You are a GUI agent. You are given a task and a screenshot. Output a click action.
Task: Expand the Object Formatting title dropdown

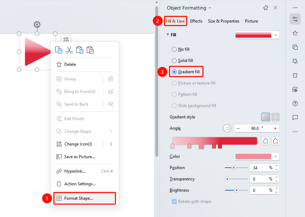210,8
